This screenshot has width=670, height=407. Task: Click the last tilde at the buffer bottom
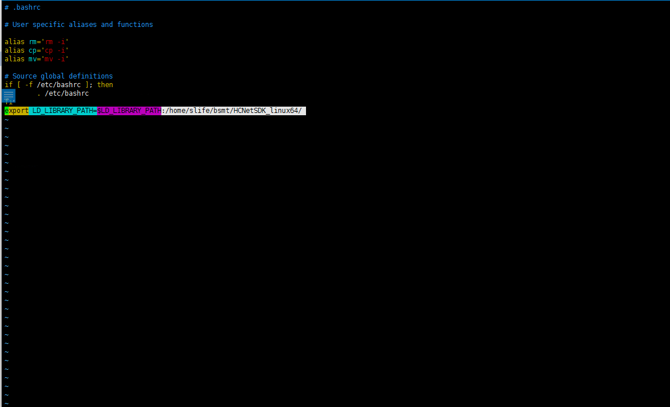click(6, 403)
